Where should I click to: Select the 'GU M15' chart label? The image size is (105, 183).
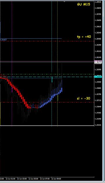pos(83,4)
